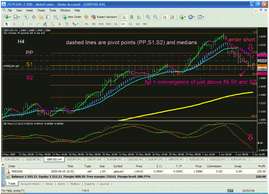Open the Templates dropdown
The image size is (269, 194).
(201, 17)
